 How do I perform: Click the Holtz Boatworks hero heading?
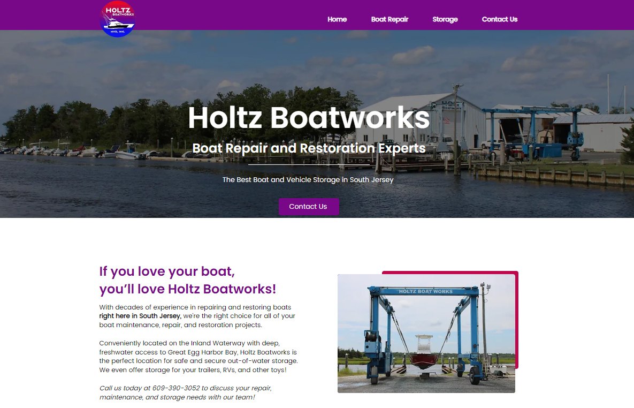(x=308, y=118)
